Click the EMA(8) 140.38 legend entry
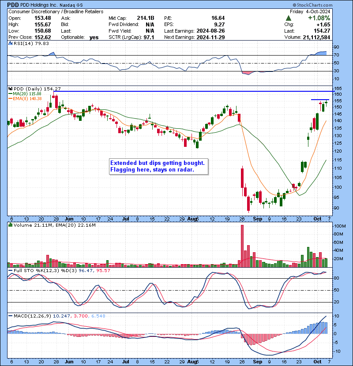Screen dimensions: 353x366 [25, 98]
